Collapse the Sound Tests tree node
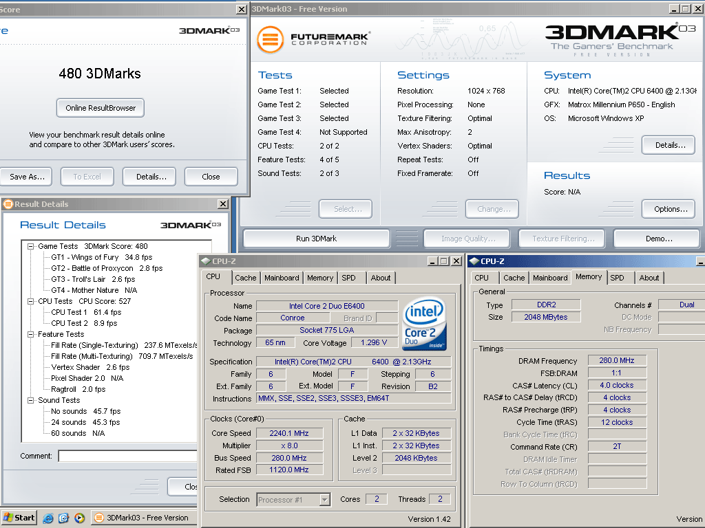705x528 pixels. (x=30, y=400)
